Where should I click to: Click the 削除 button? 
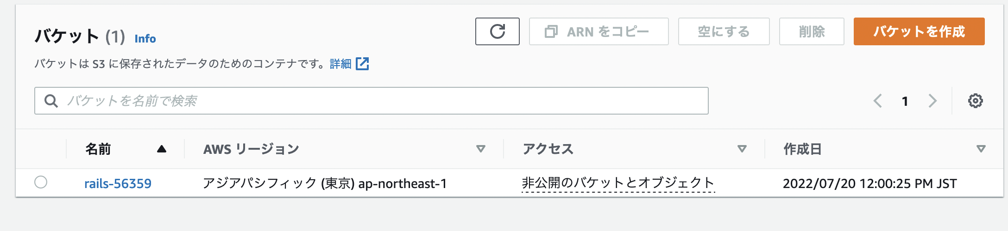[x=812, y=31]
